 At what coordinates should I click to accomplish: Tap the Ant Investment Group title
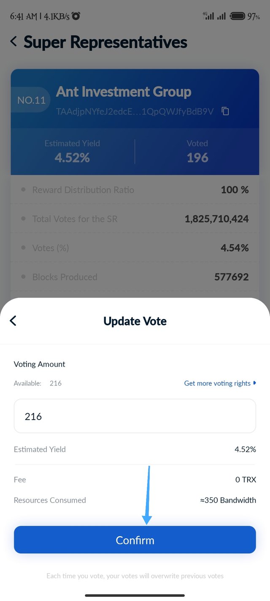click(x=124, y=91)
